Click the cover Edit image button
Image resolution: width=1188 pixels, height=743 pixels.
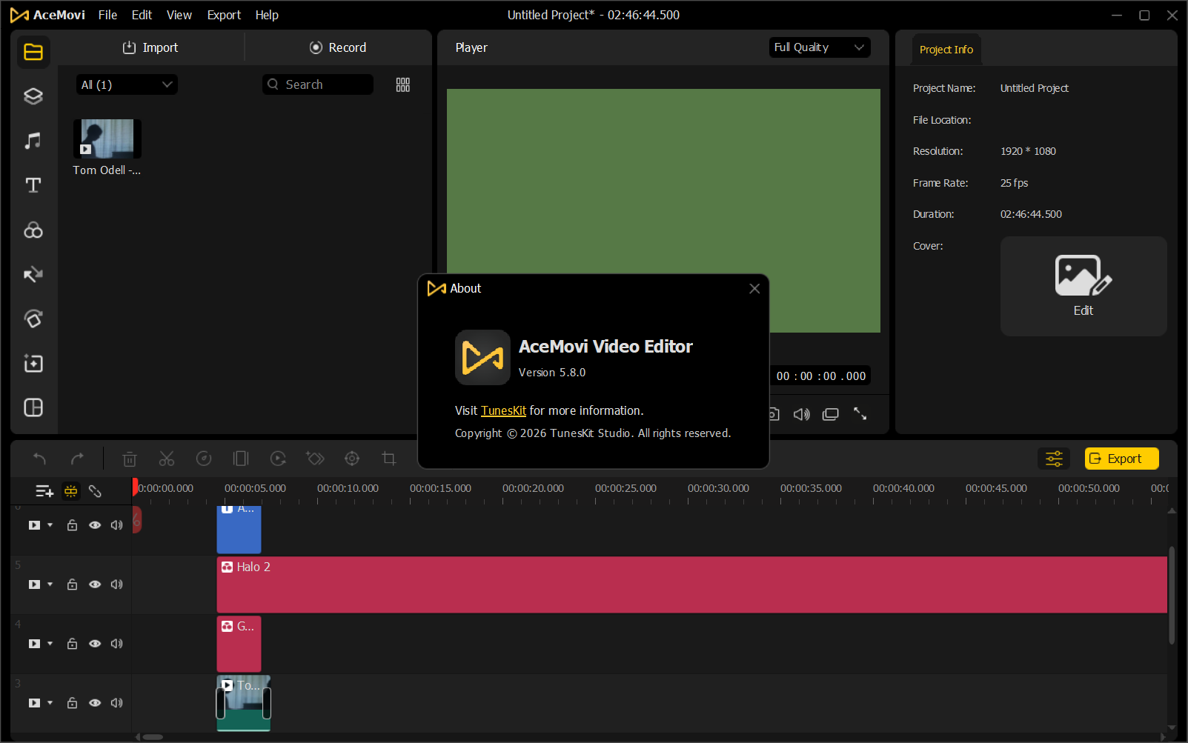pyautogui.click(x=1084, y=286)
